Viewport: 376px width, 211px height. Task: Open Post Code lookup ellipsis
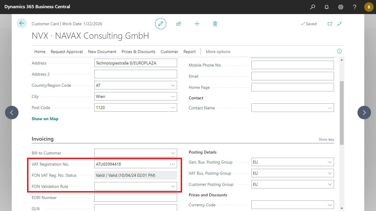point(173,108)
